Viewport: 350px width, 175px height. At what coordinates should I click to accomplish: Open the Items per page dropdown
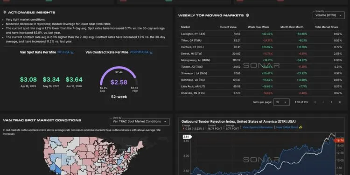(x=281, y=102)
